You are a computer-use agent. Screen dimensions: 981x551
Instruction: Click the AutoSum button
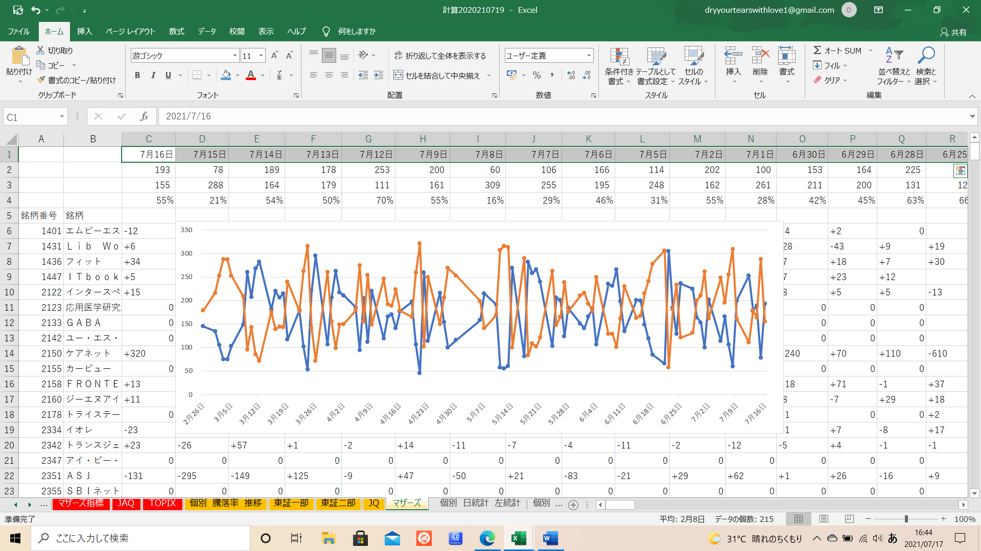point(838,51)
